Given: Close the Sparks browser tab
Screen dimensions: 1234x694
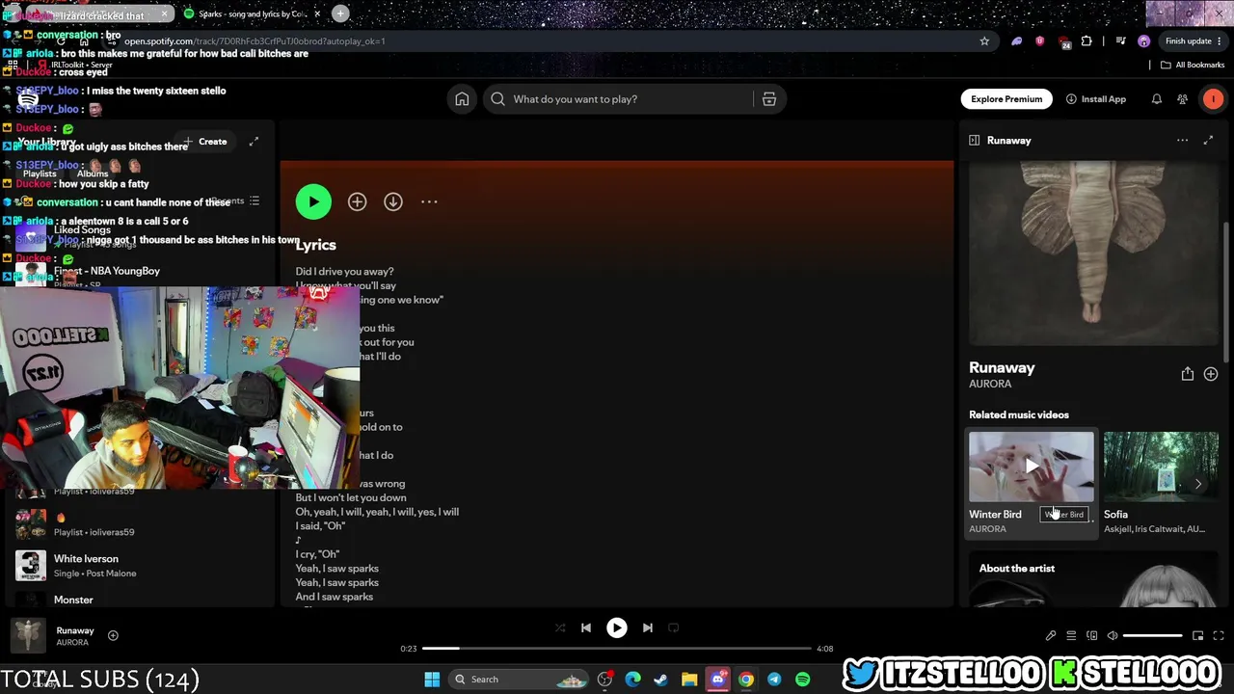Looking at the screenshot, I should click(x=315, y=14).
